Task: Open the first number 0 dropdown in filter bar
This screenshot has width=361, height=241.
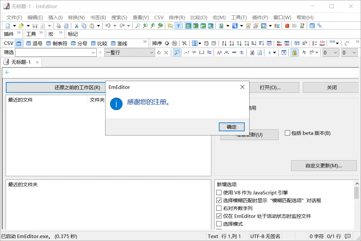Action: [x=335, y=53]
